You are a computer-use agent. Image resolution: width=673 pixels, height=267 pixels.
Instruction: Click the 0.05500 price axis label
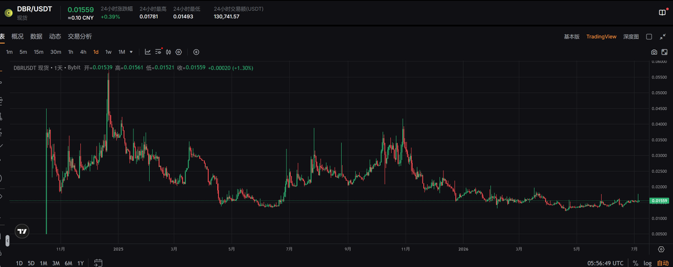(x=660, y=77)
